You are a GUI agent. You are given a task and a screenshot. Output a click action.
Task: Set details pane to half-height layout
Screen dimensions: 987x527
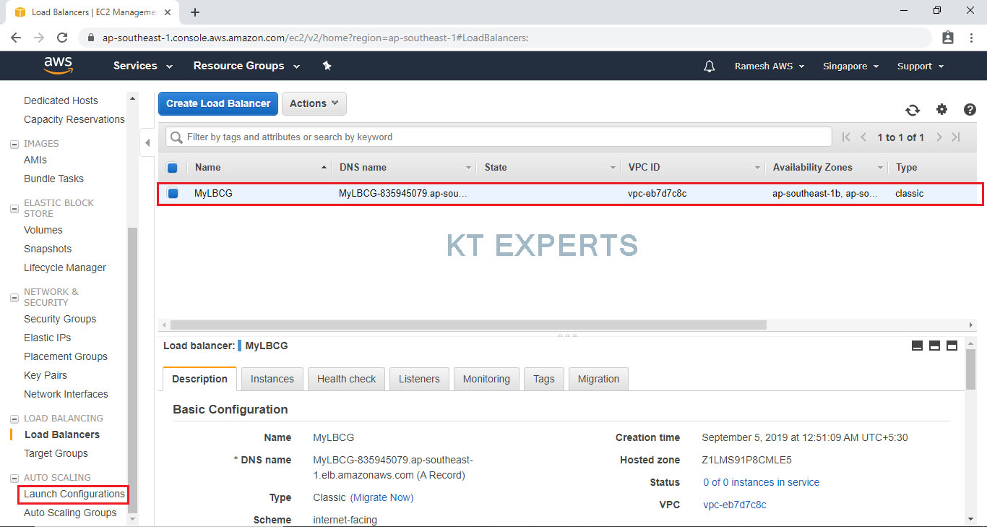[x=934, y=346]
